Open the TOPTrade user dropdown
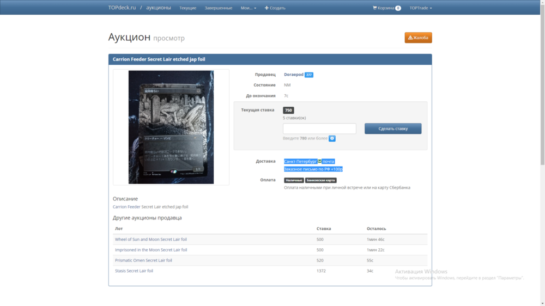 (420, 8)
